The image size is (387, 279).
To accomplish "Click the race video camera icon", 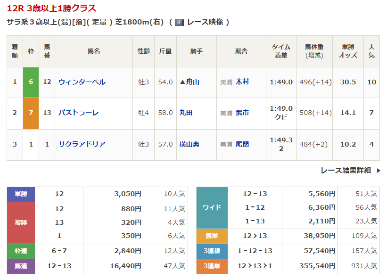I will pyautogui.click(x=179, y=22).
